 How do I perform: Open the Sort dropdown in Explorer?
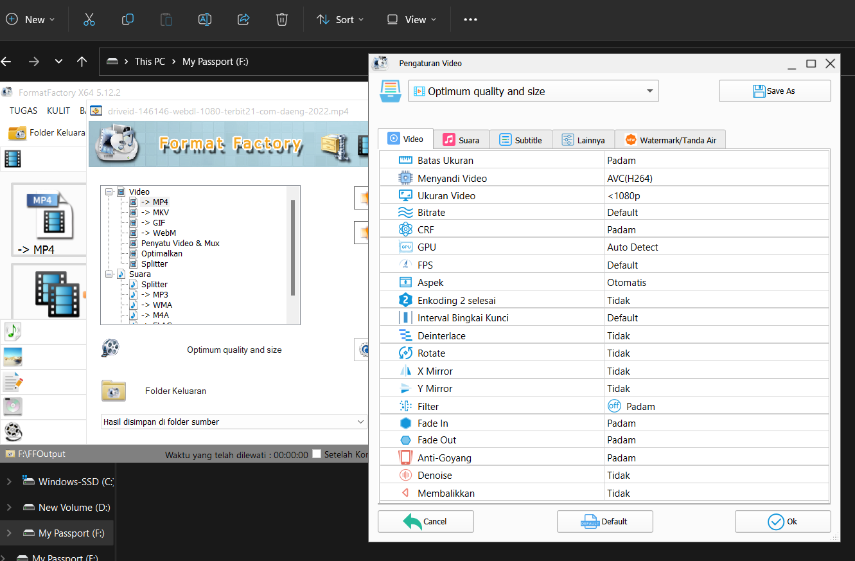pos(340,19)
